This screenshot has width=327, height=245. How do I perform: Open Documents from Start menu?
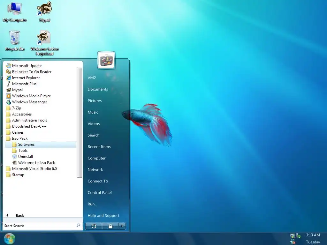[98, 89]
